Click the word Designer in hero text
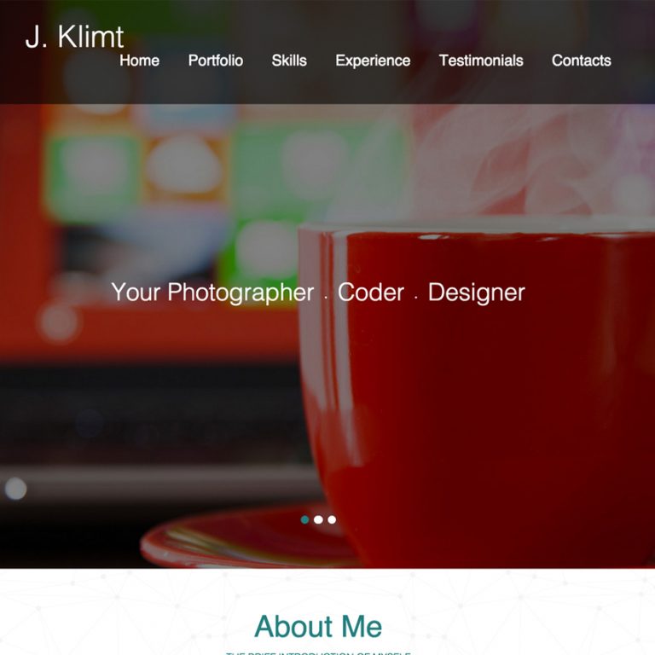 476,293
